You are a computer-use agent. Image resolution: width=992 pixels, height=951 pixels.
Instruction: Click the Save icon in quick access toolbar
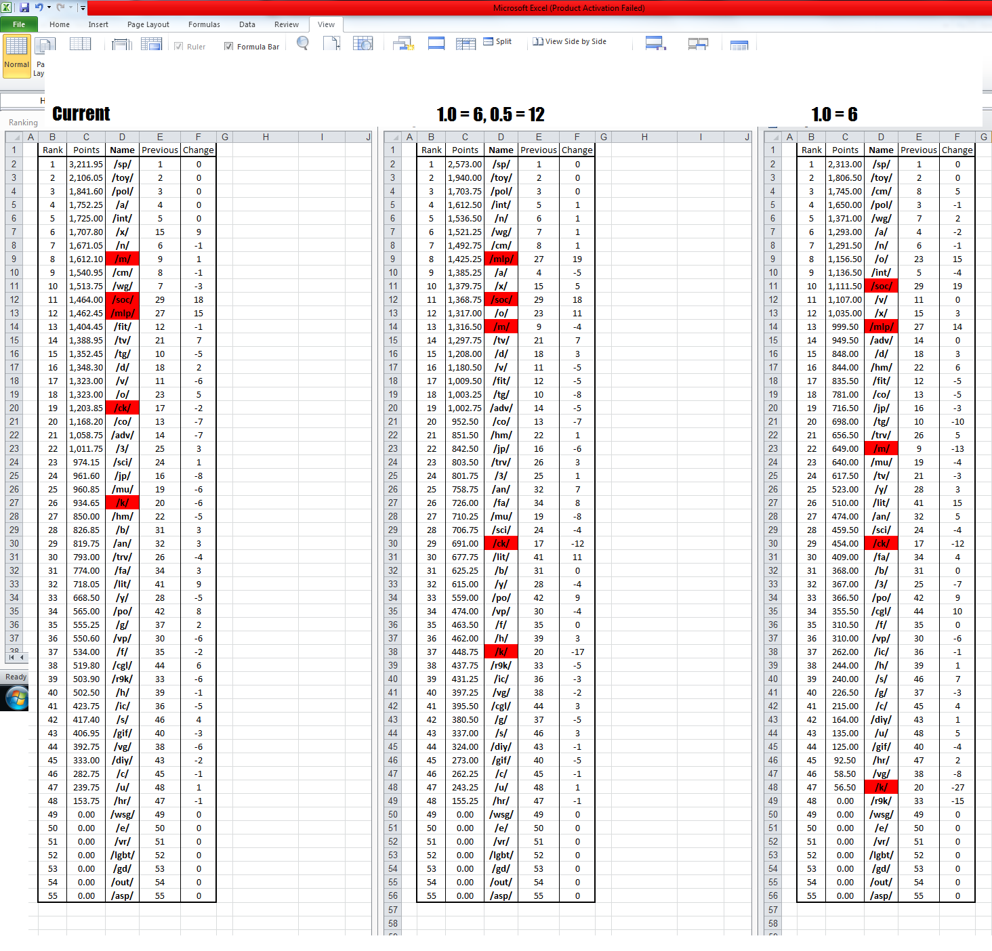(24, 7)
